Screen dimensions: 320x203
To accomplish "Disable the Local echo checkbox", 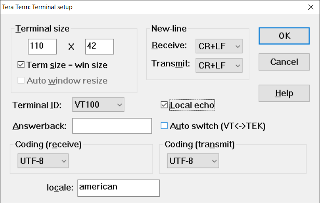I will (164, 105).
